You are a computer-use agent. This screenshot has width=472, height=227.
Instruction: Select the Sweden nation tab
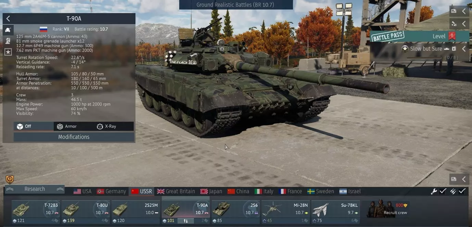pos(321,191)
